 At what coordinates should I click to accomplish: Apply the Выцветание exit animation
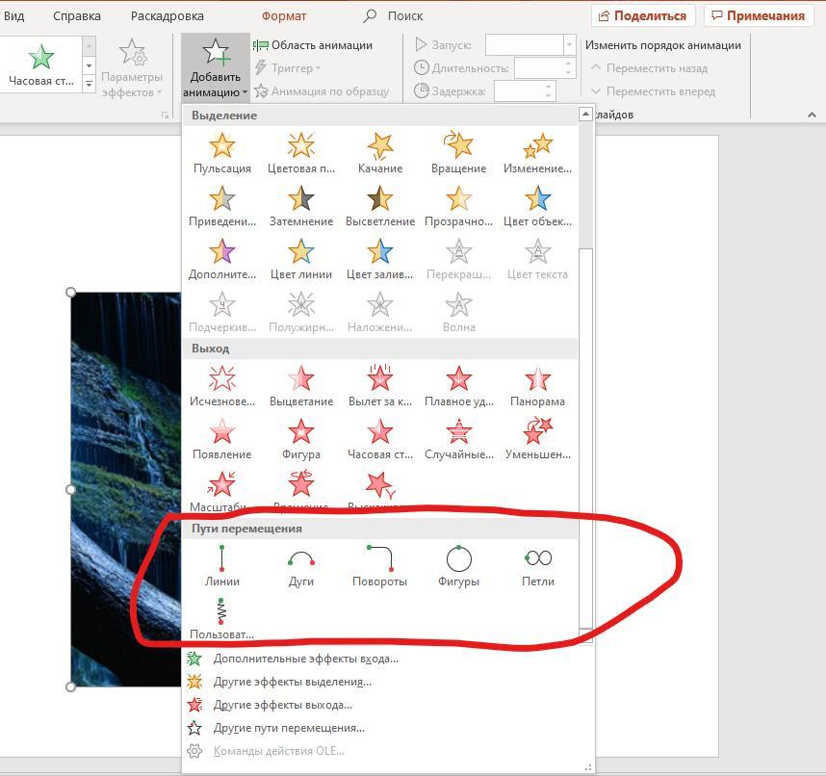point(300,386)
